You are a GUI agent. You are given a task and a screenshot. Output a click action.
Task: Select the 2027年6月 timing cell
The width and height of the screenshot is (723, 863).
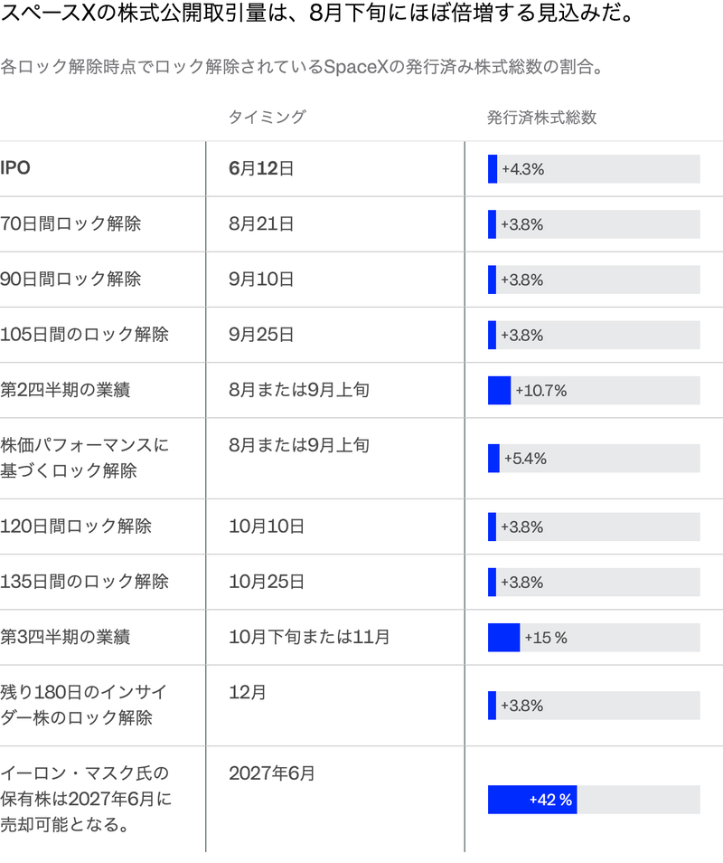click(x=272, y=773)
